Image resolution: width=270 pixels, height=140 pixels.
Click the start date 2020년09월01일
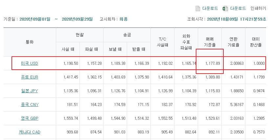[x=35, y=19]
